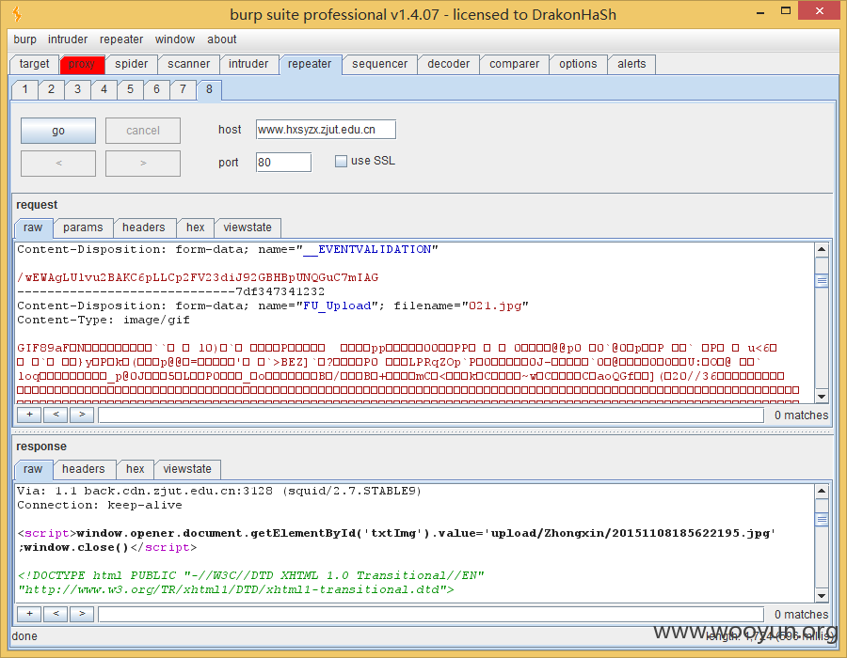
Task: Open the window menu
Action: tap(174, 39)
